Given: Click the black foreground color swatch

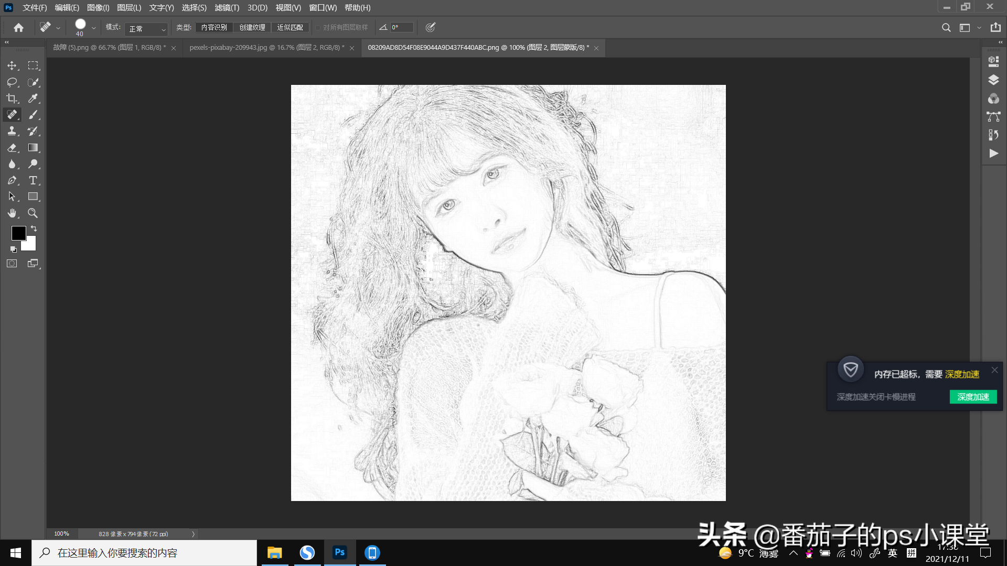Looking at the screenshot, I should (18, 233).
